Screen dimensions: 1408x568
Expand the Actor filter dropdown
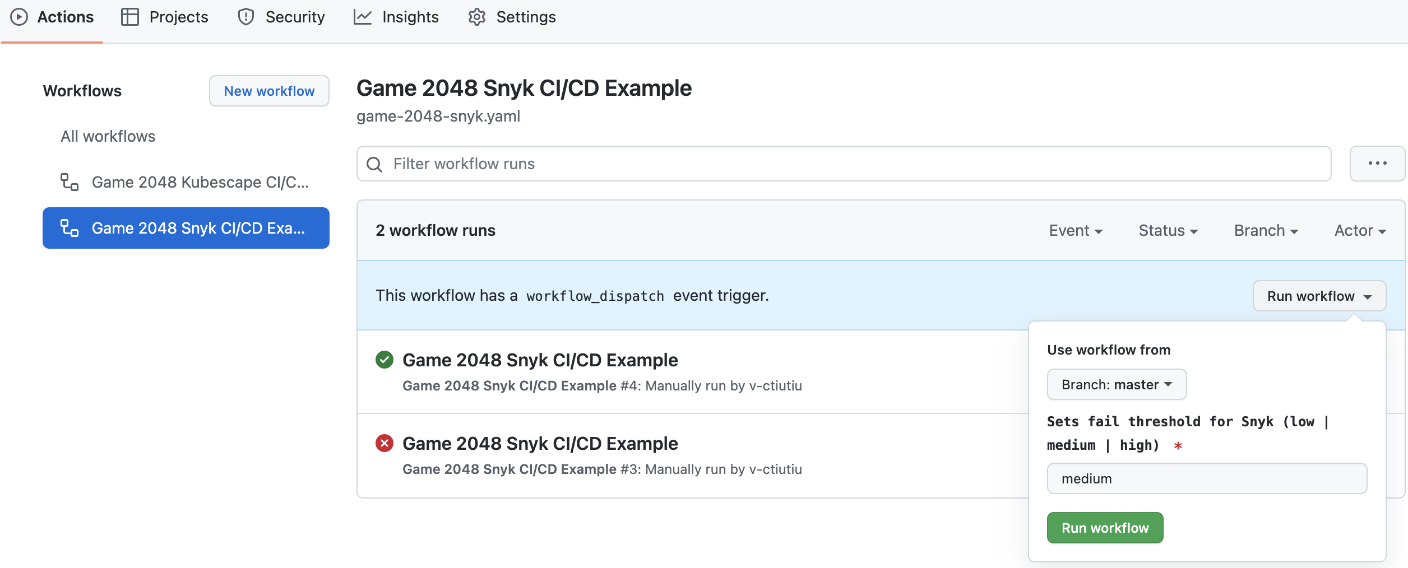(1360, 230)
